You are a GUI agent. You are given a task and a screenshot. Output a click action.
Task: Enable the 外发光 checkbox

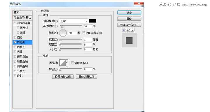[x=15, y=71]
